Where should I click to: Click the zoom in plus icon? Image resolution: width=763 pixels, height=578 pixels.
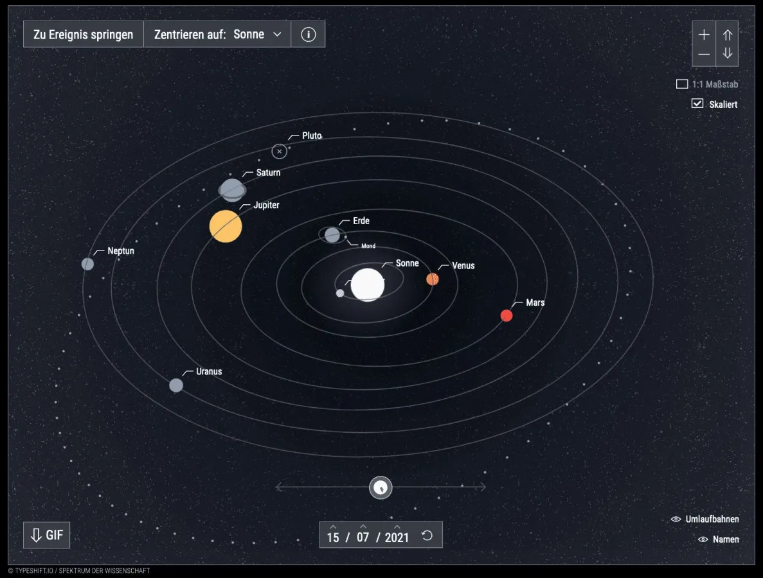704,33
